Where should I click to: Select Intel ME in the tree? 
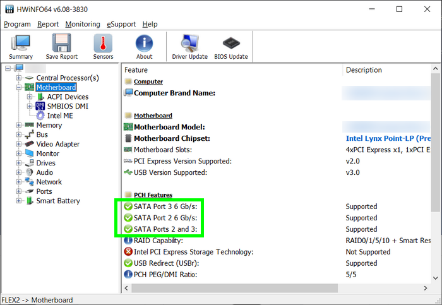[x=60, y=116]
